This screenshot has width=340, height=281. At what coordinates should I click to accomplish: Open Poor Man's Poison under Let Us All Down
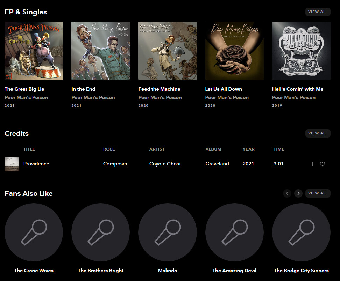[227, 97]
